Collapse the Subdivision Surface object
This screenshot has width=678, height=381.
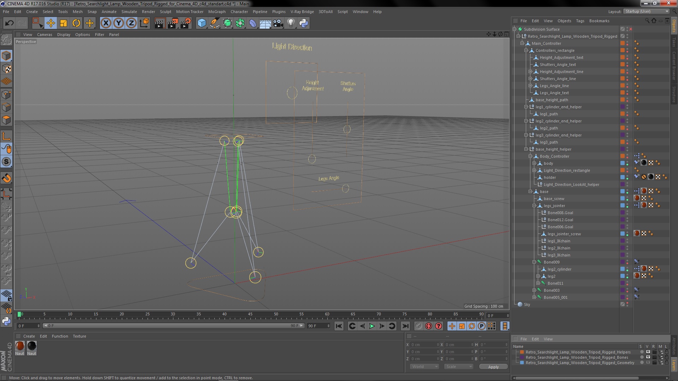click(x=515, y=29)
